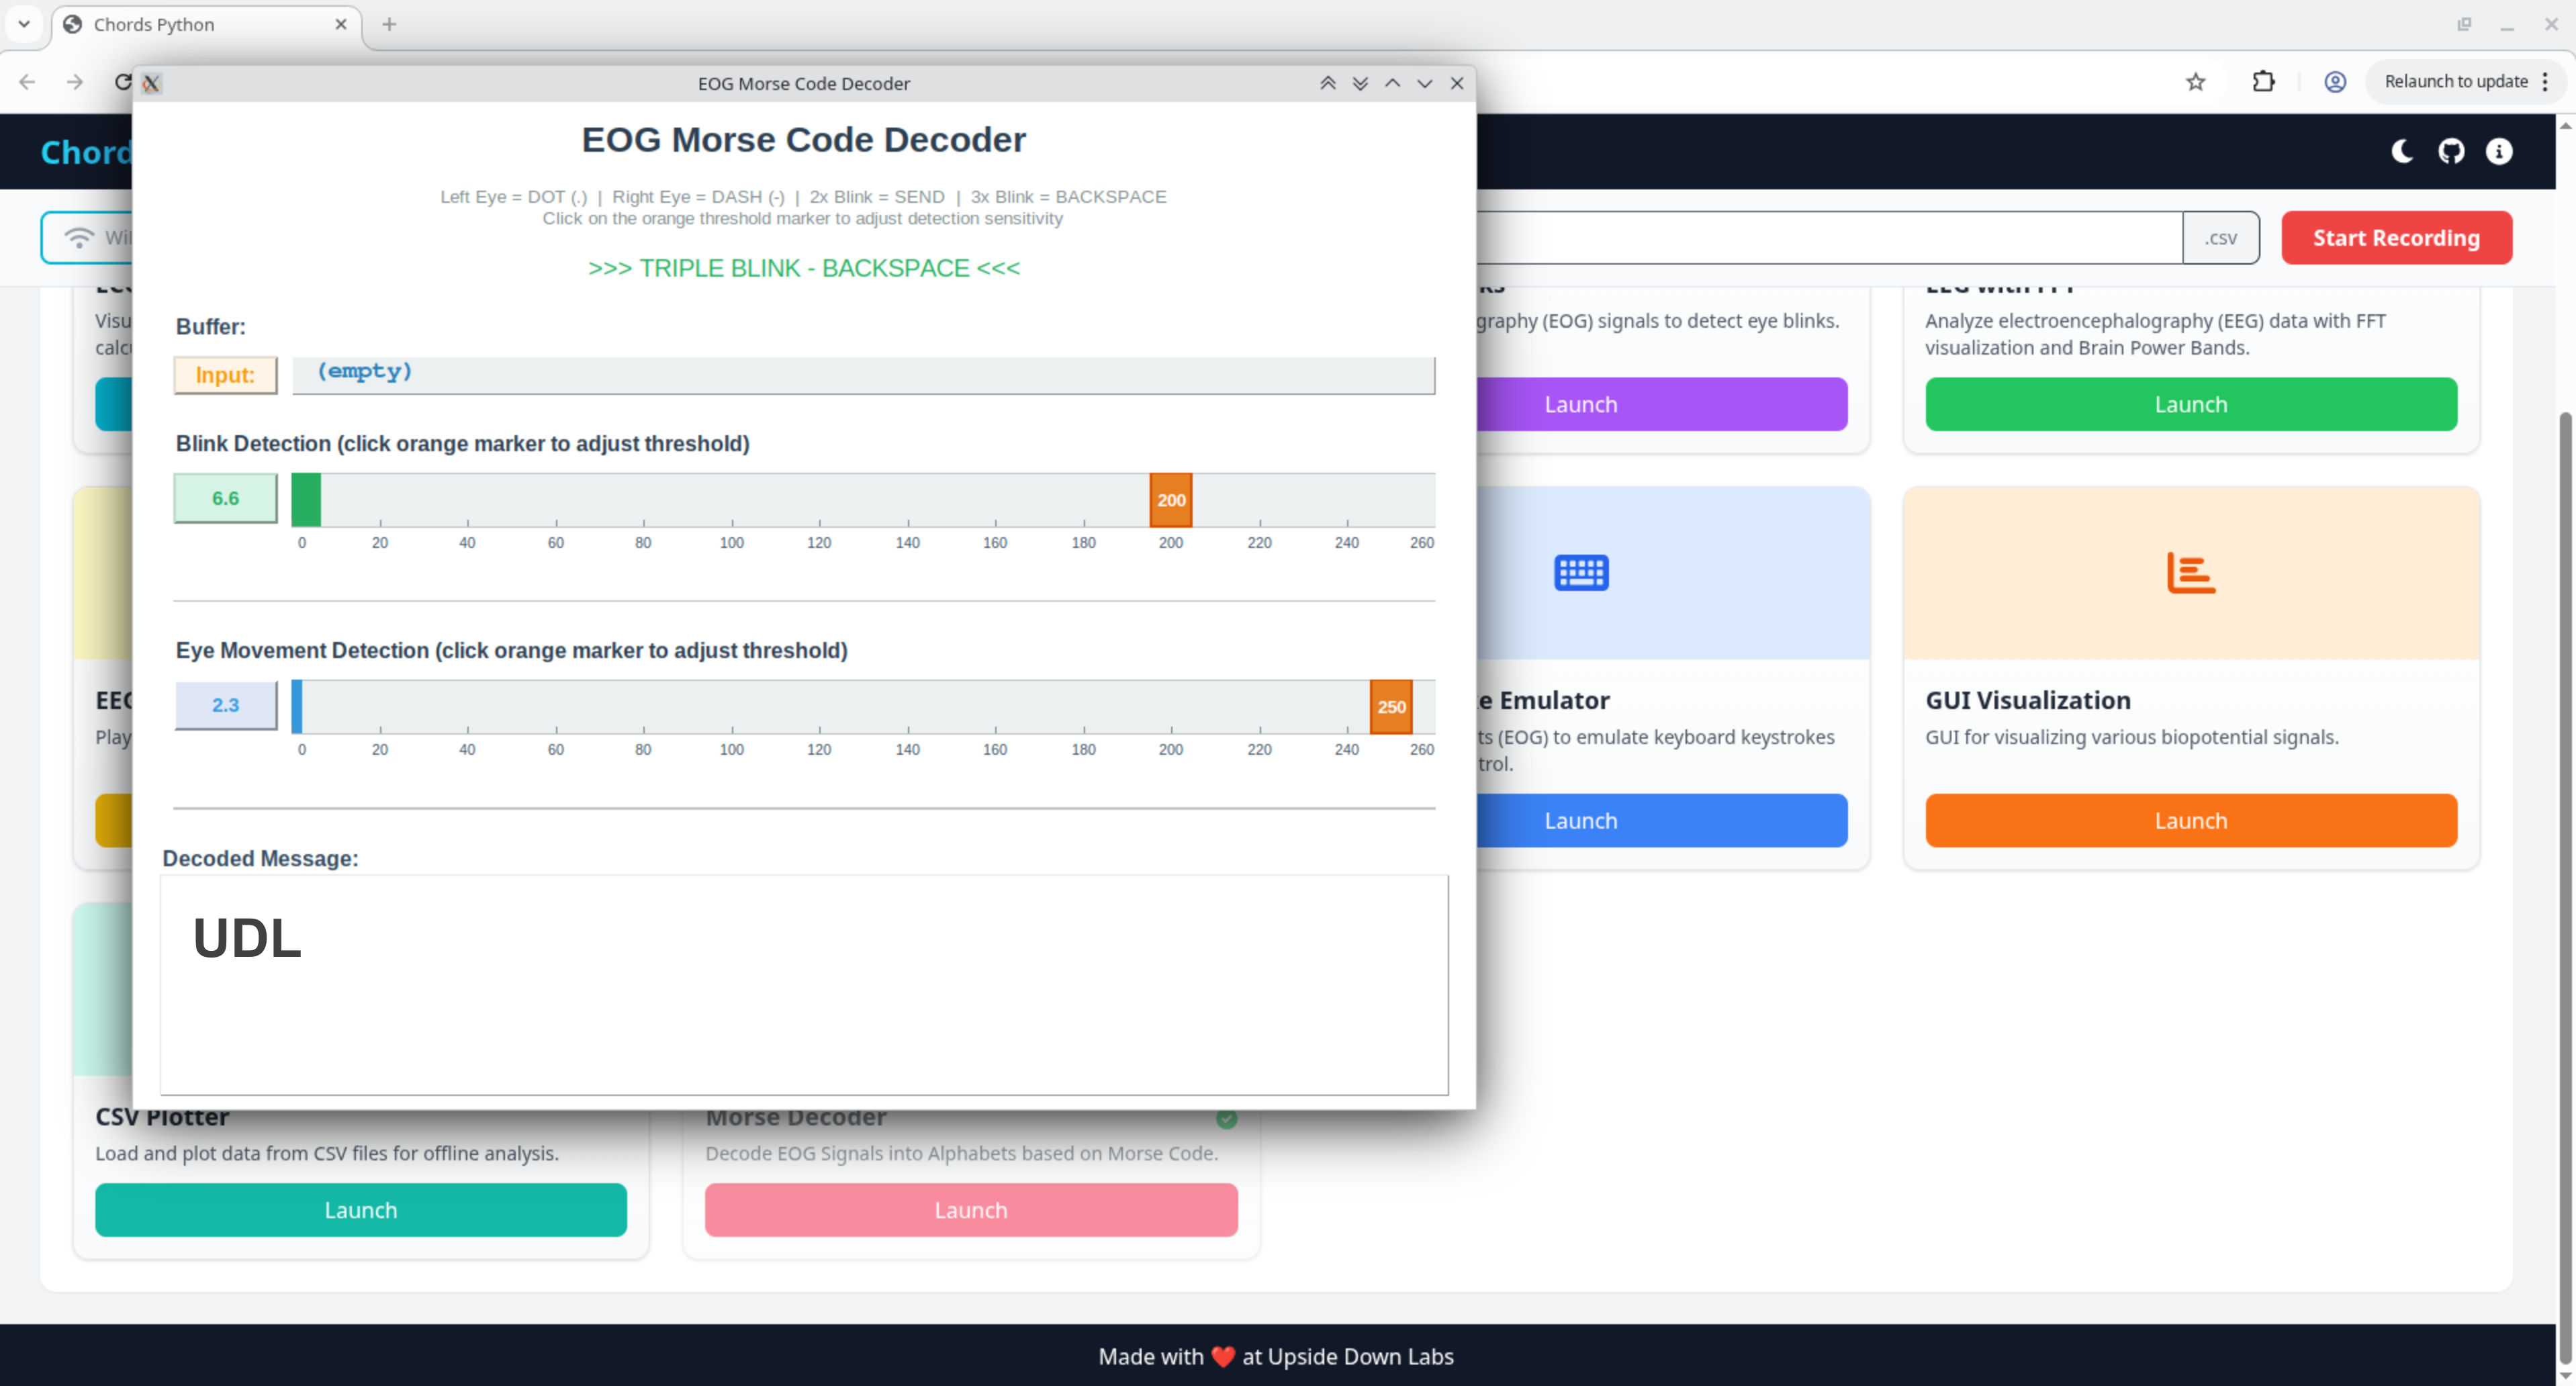Viewport: 2576px width, 1386px height.
Task: Launch the GUI Visualization app
Action: click(x=2190, y=820)
